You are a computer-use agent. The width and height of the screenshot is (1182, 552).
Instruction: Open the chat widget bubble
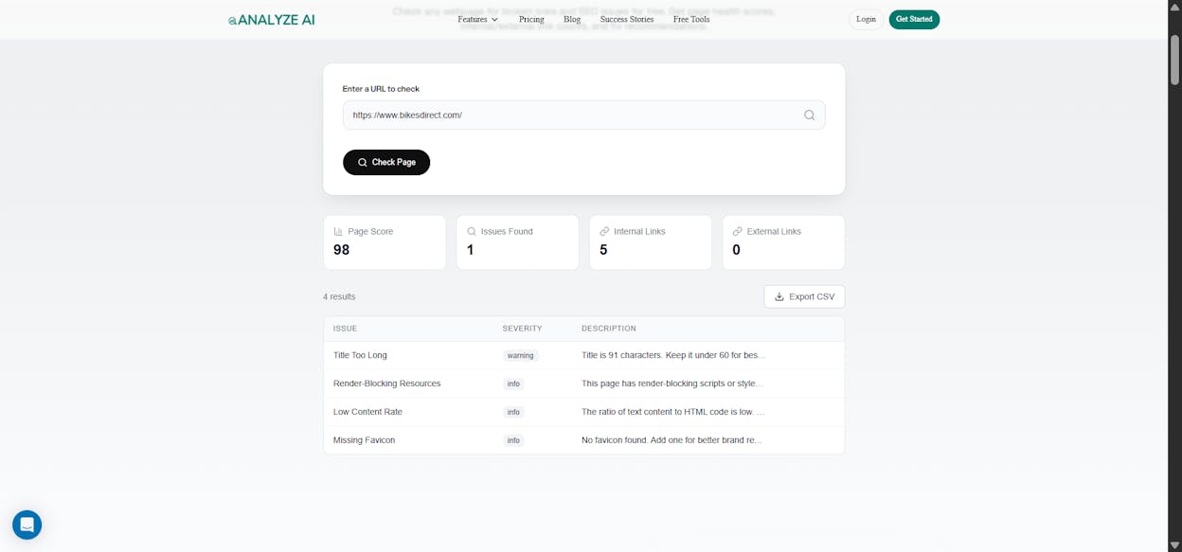click(27, 525)
